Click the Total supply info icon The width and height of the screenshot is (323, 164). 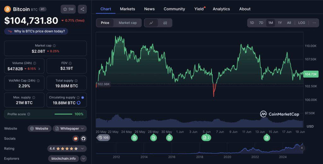click(x=76, y=81)
